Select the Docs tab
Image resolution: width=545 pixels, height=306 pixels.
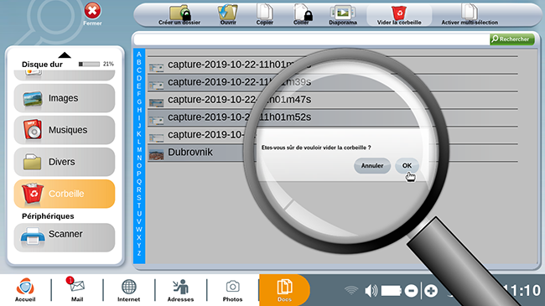(x=284, y=290)
